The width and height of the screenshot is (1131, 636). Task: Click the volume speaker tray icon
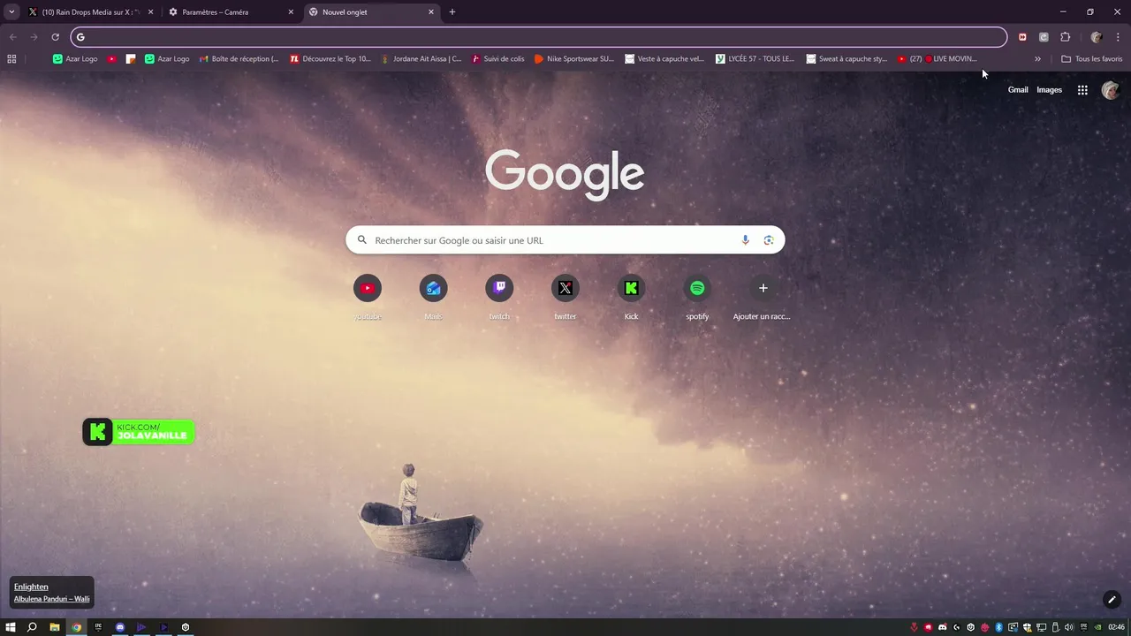click(1070, 627)
